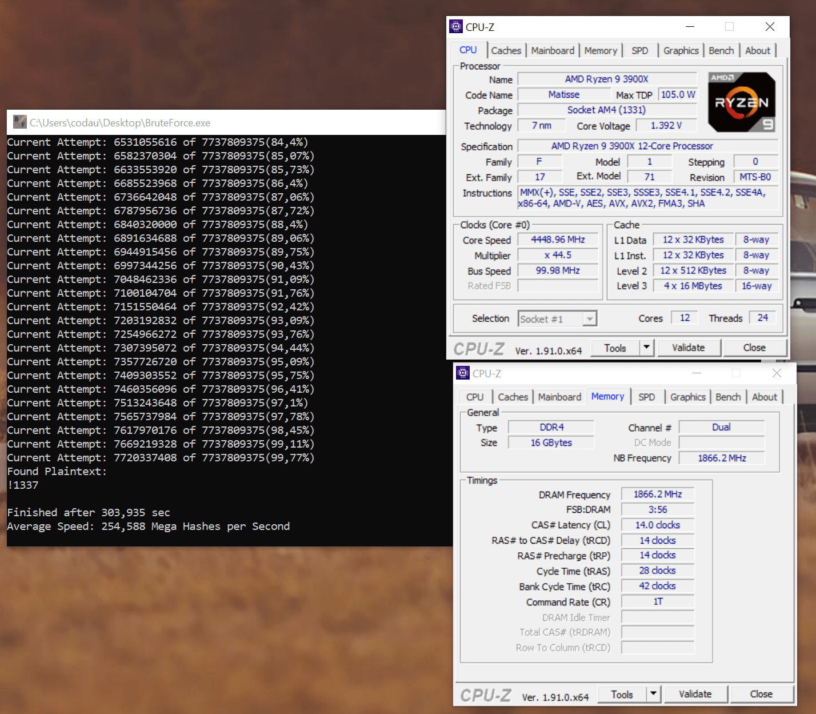816x714 pixels.
Task: Minimize the top CPU-Z window
Action: pos(690,26)
